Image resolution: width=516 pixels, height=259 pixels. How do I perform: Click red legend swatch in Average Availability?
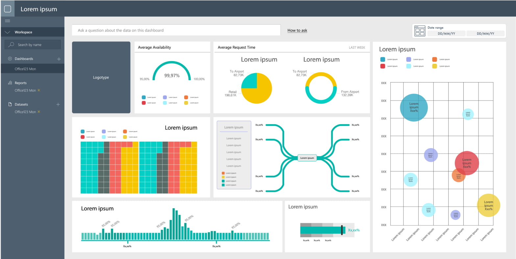pos(144,103)
